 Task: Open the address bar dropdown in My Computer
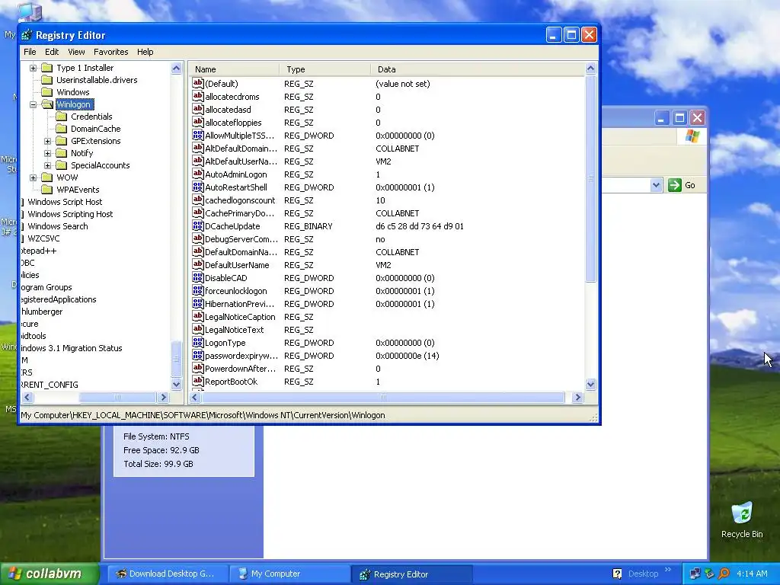pyautogui.click(x=656, y=185)
